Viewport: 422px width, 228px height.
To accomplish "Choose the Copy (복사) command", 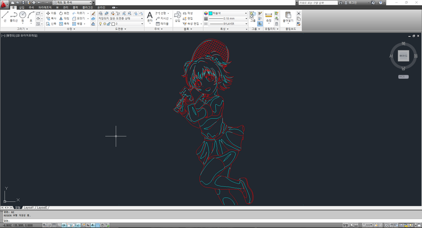I will click(x=51, y=19).
